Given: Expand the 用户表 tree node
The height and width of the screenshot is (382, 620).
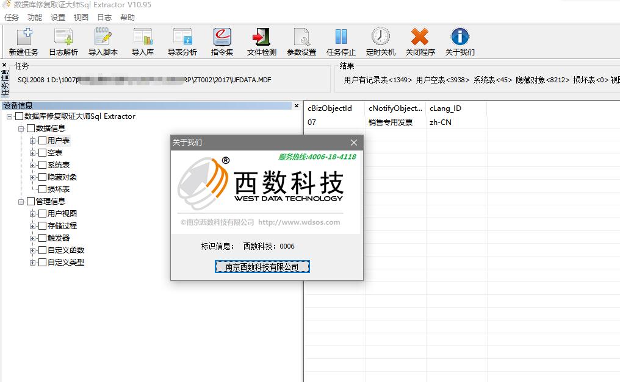Looking at the screenshot, I should [x=33, y=141].
